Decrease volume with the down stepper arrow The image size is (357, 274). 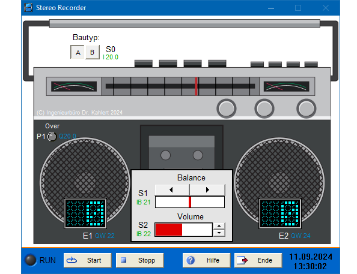[x=219, y=233]
